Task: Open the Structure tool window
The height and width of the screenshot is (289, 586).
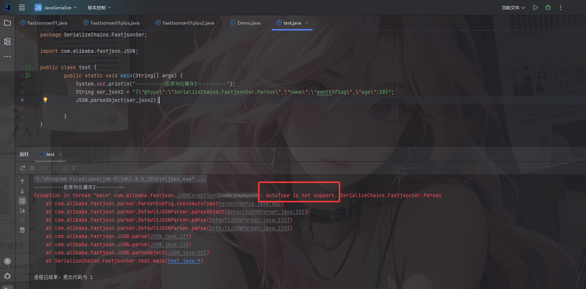Action: click(x=7, y=42)
